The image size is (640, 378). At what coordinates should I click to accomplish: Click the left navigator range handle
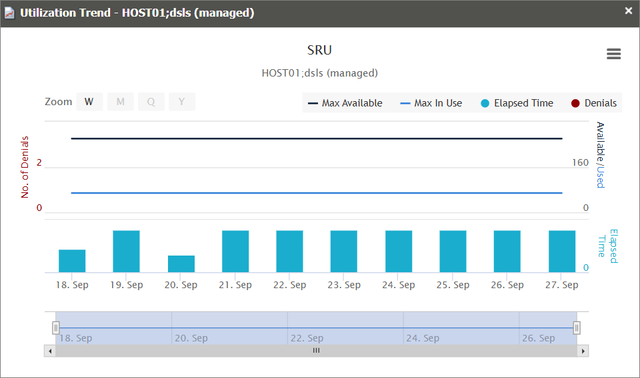click(x=56, y=327)
